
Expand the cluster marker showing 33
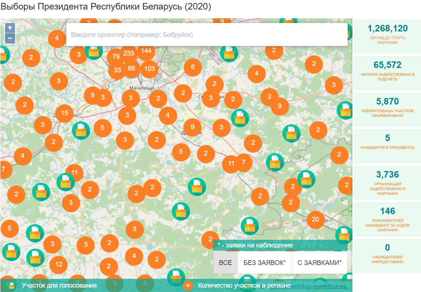[x=117, y=70]
